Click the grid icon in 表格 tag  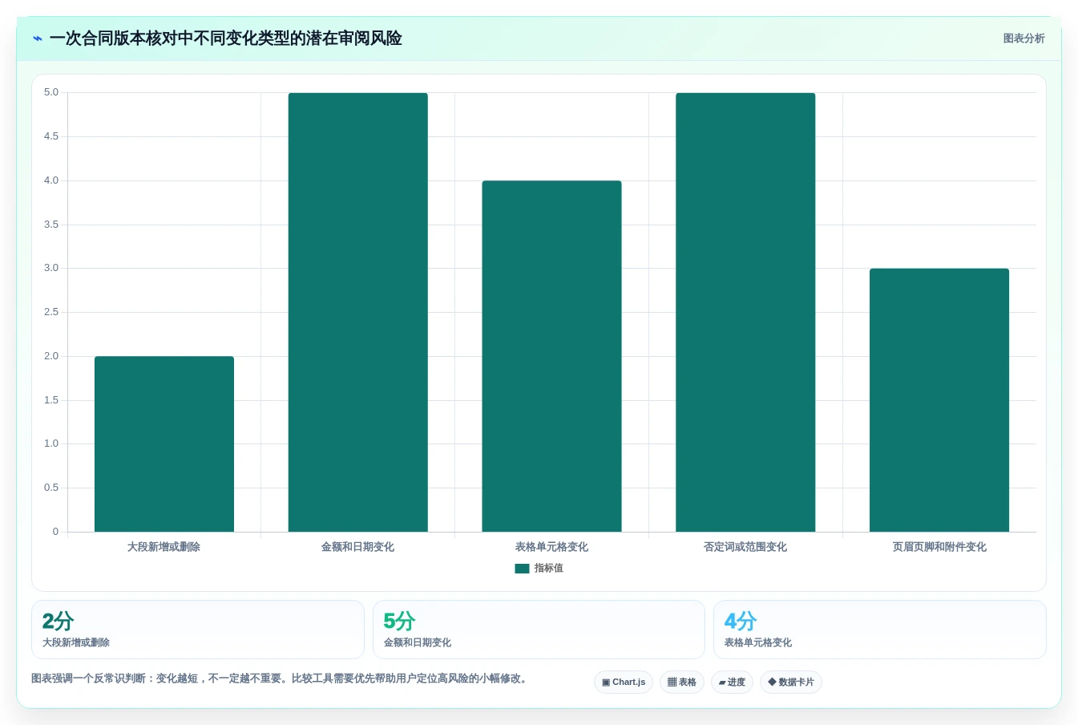[x=672, y=682]
